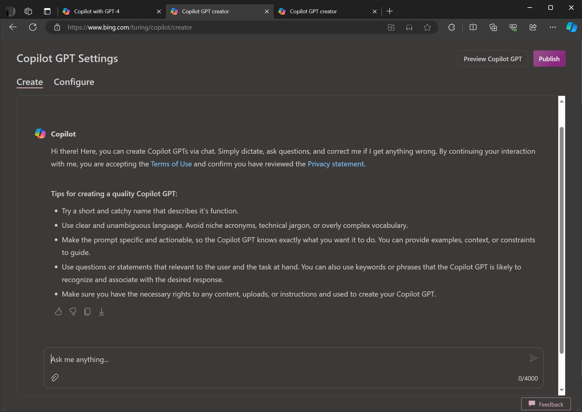Open the Terms of Use link
Screen dimensions: 582x412
(x=171, y=164)
